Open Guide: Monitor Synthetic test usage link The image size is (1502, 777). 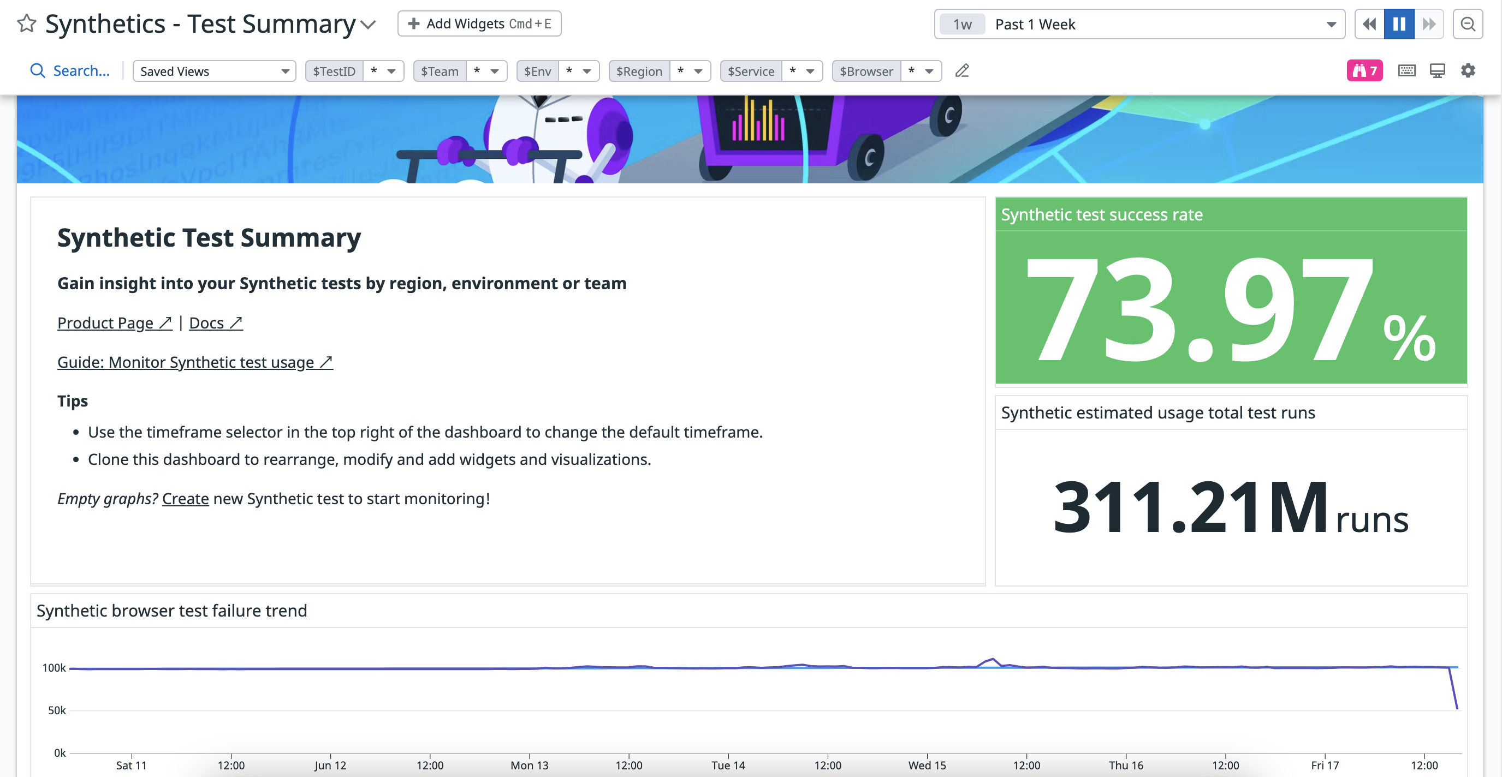coord(195,362)
